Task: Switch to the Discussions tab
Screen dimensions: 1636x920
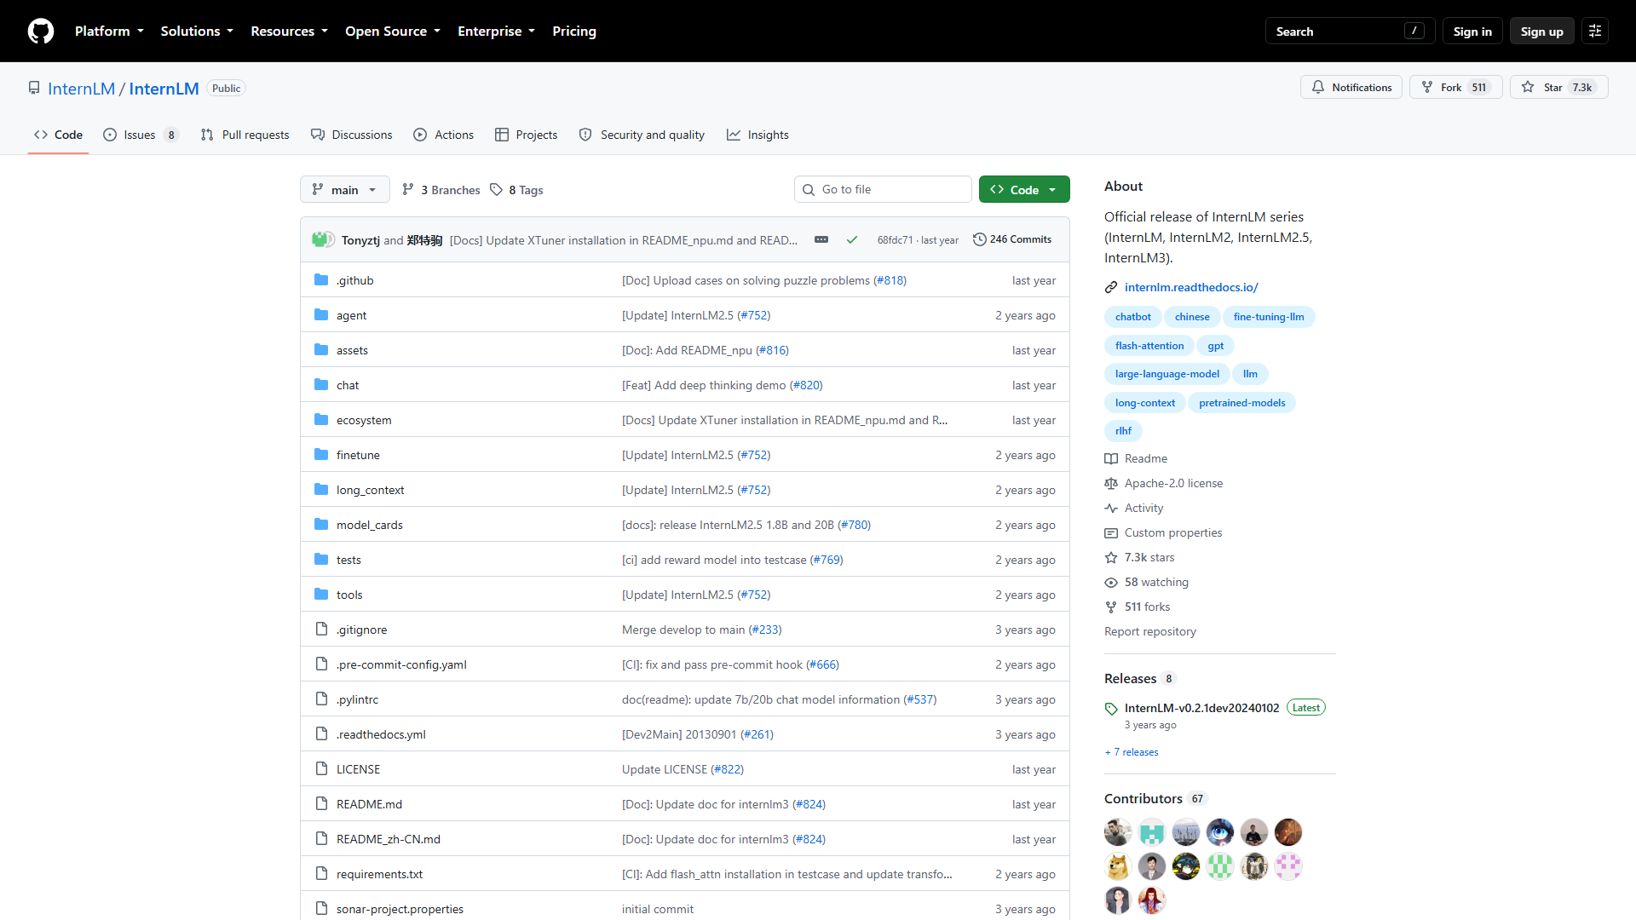Action: [352, 135]
